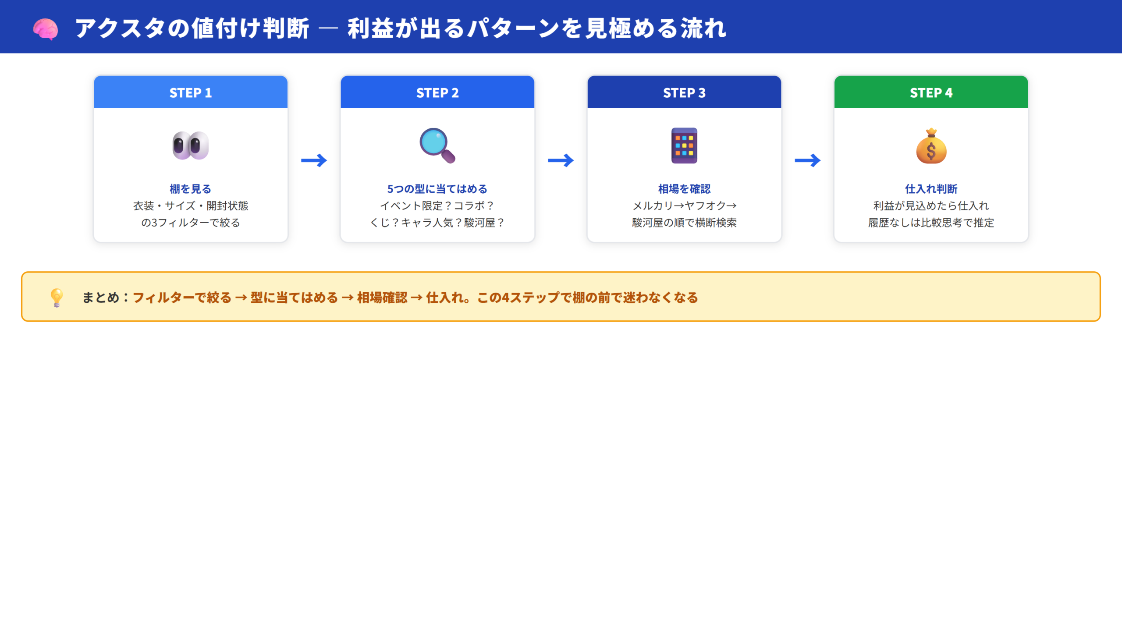Click the 相場を確認 heading in STEP 3
This screenshot has width=1122, height=631.
(x=685, y=189)
